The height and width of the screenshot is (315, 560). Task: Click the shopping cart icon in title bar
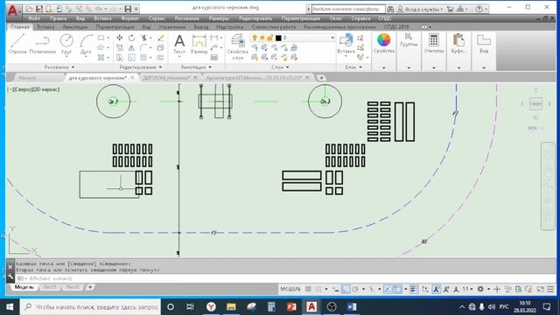click(x=451, y=9)
